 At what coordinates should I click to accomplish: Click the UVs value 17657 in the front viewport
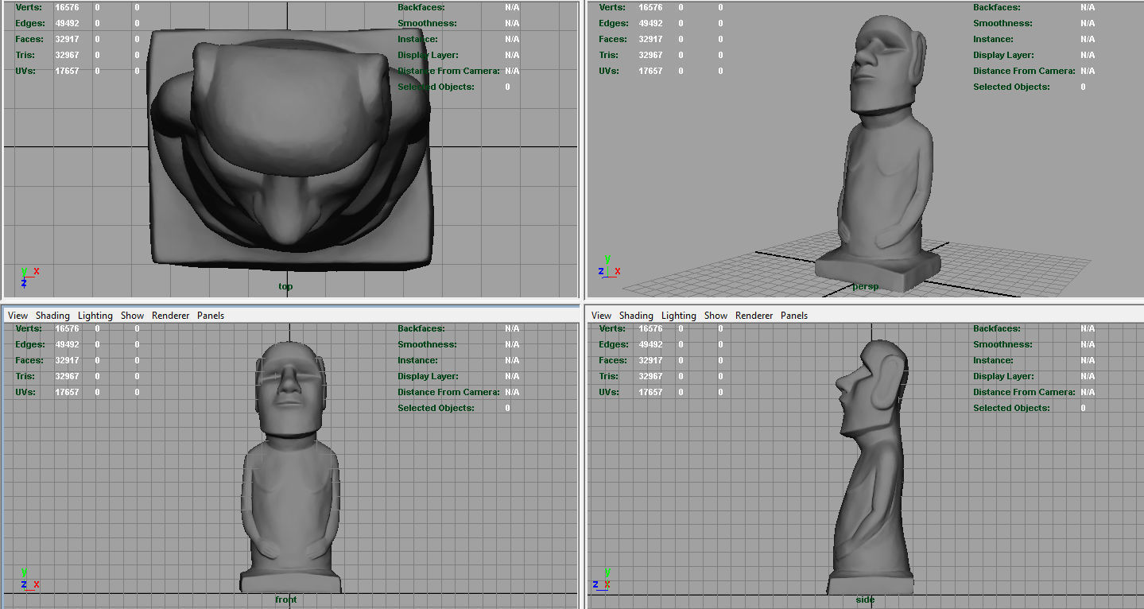click(67, 392)
